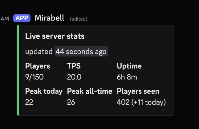Click the word updated in embed
199x129 pixels.
click(x=39, y=52)
